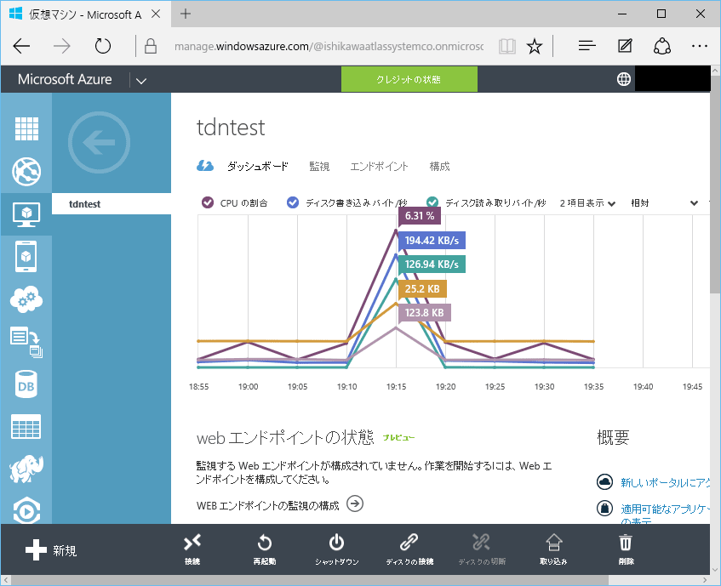Click the address bar URL field

[329, 46]
